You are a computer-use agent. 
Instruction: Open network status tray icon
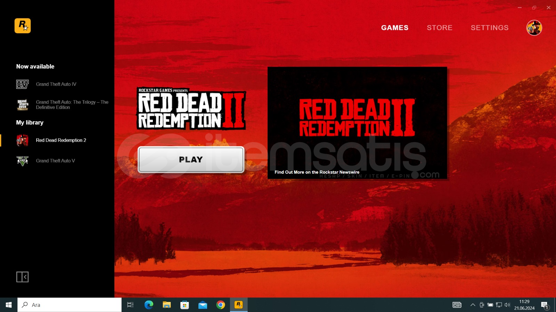coord(499,305)
